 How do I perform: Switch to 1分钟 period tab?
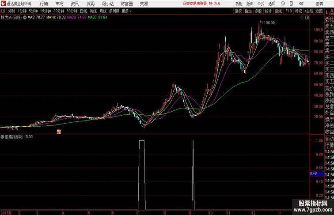coord(22,11)
